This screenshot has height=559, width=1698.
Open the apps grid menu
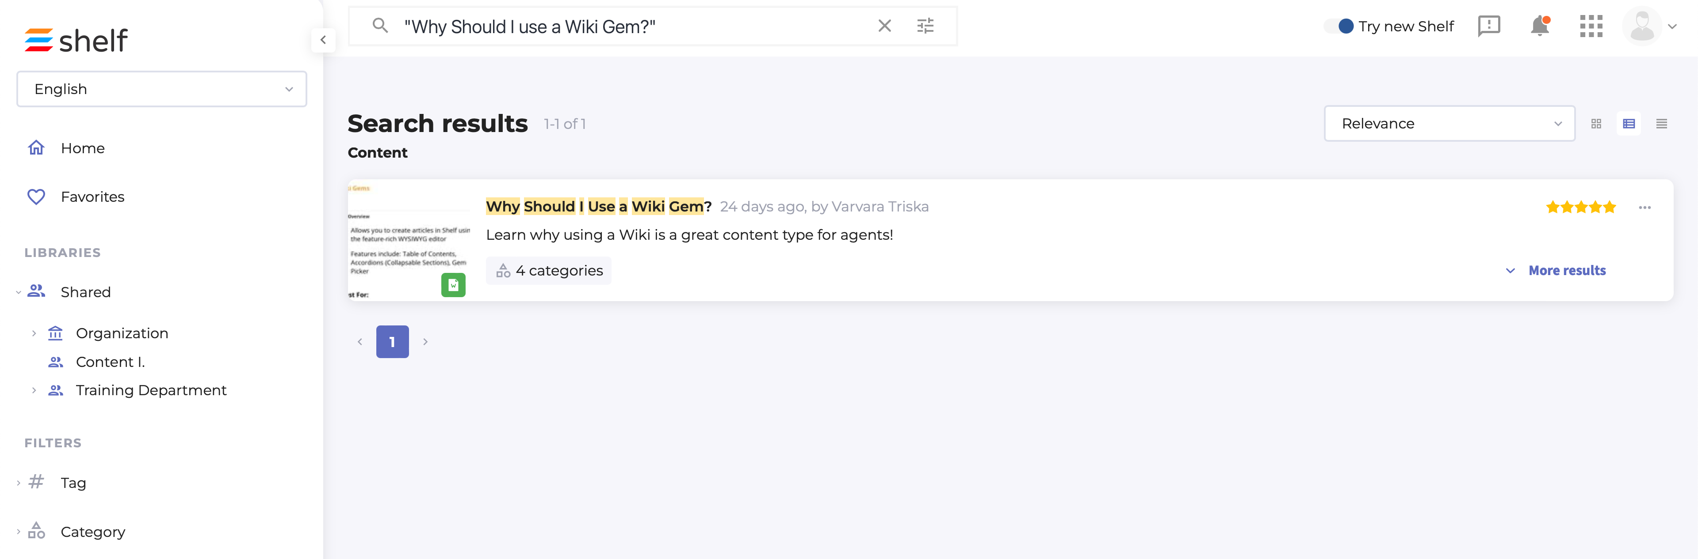click(1591, 26)
